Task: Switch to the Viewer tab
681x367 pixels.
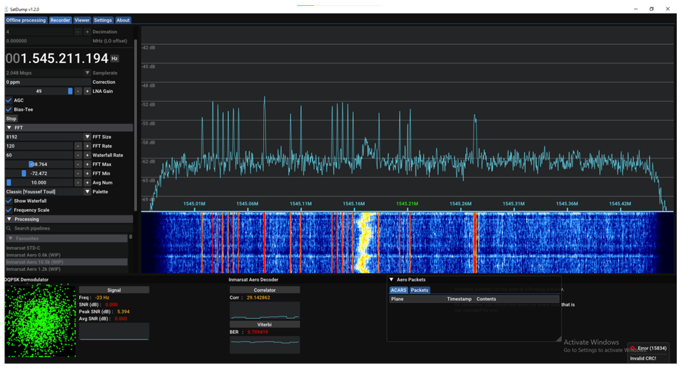Action: click(x=82, y=20)
